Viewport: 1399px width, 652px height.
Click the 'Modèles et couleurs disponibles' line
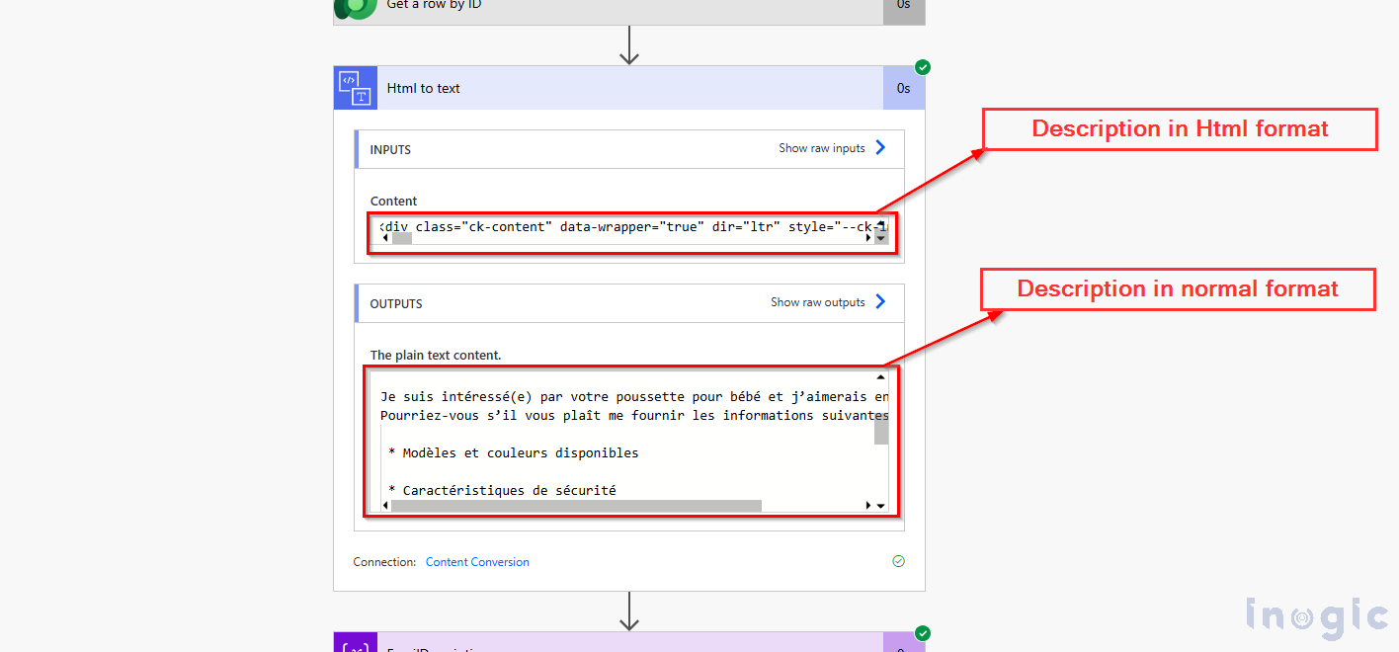coord(514,453)
